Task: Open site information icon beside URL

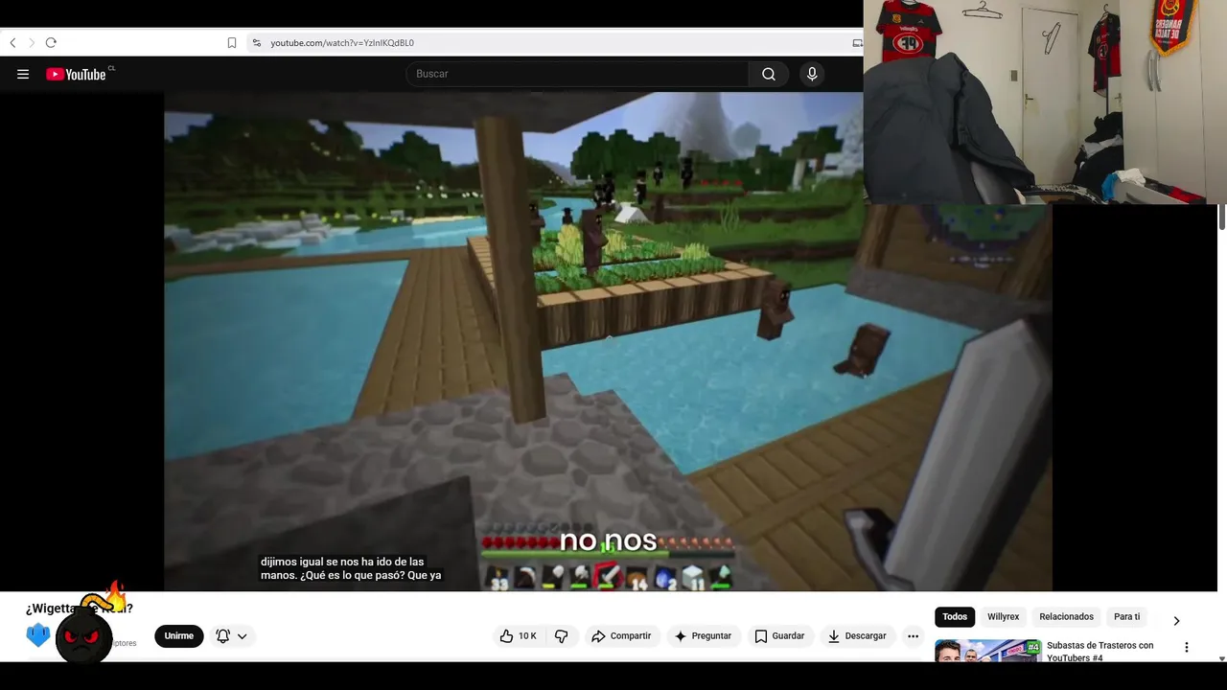Action: click(x=256, y=43)
